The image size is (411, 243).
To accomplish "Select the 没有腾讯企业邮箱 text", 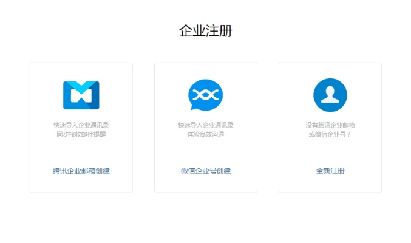I will (x=330, y=125).
